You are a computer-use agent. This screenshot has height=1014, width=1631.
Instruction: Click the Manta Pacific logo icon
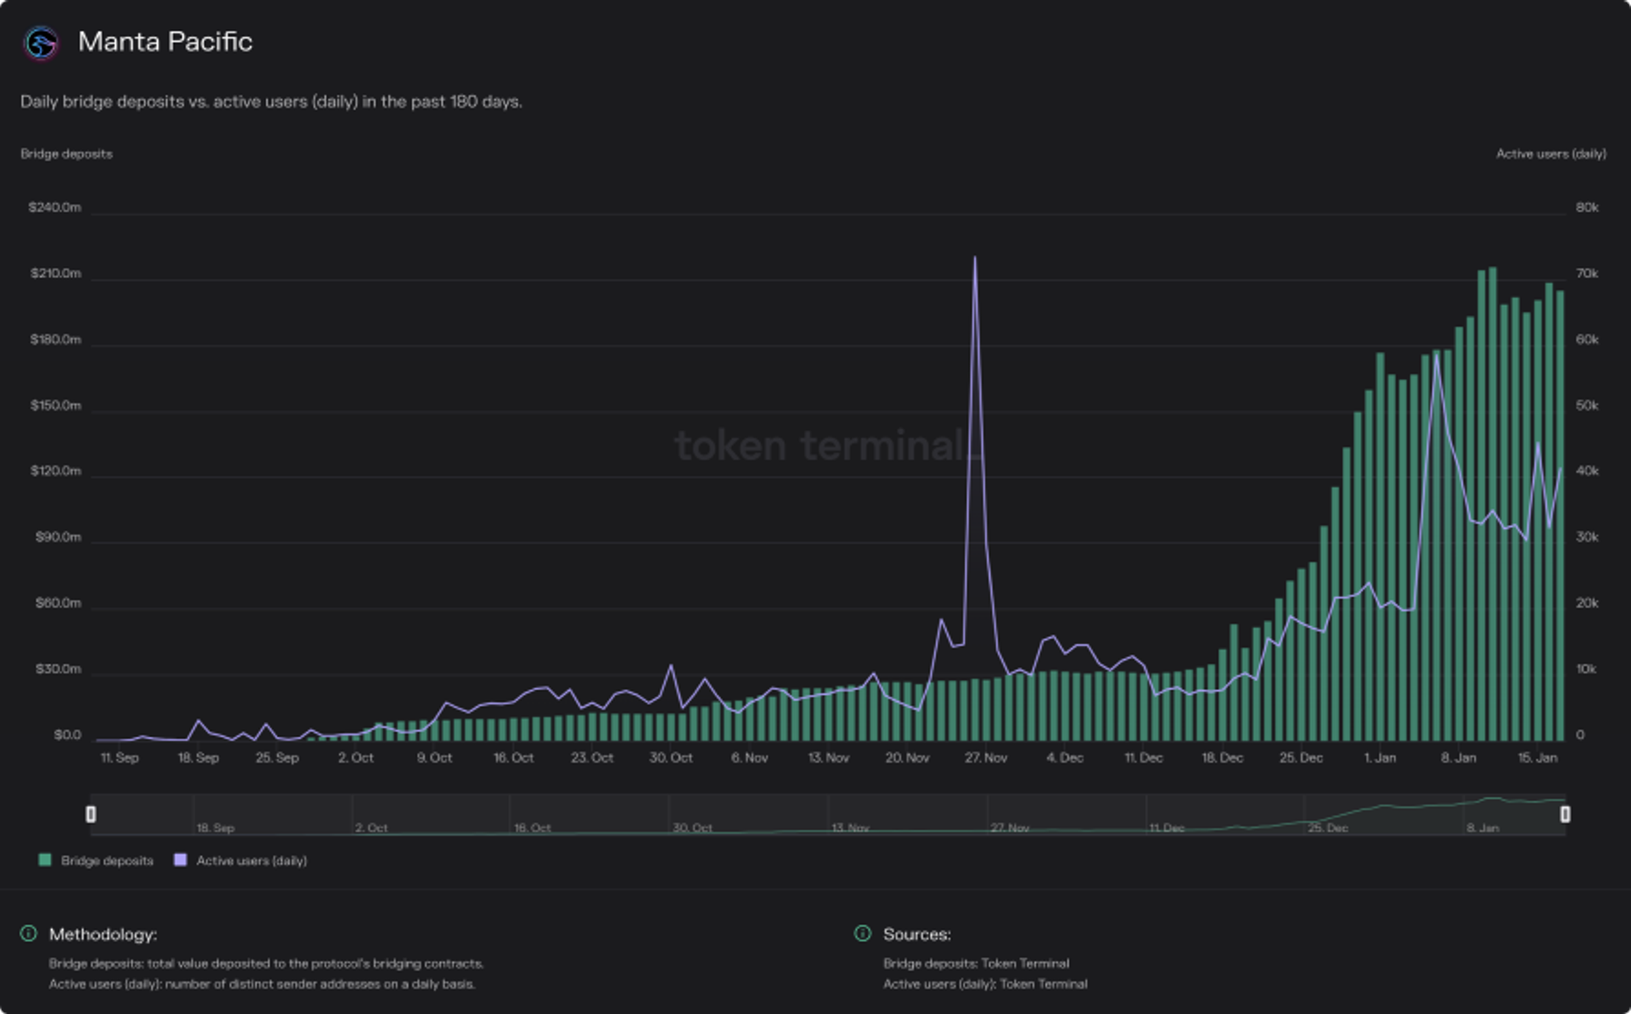coord(41,43)
